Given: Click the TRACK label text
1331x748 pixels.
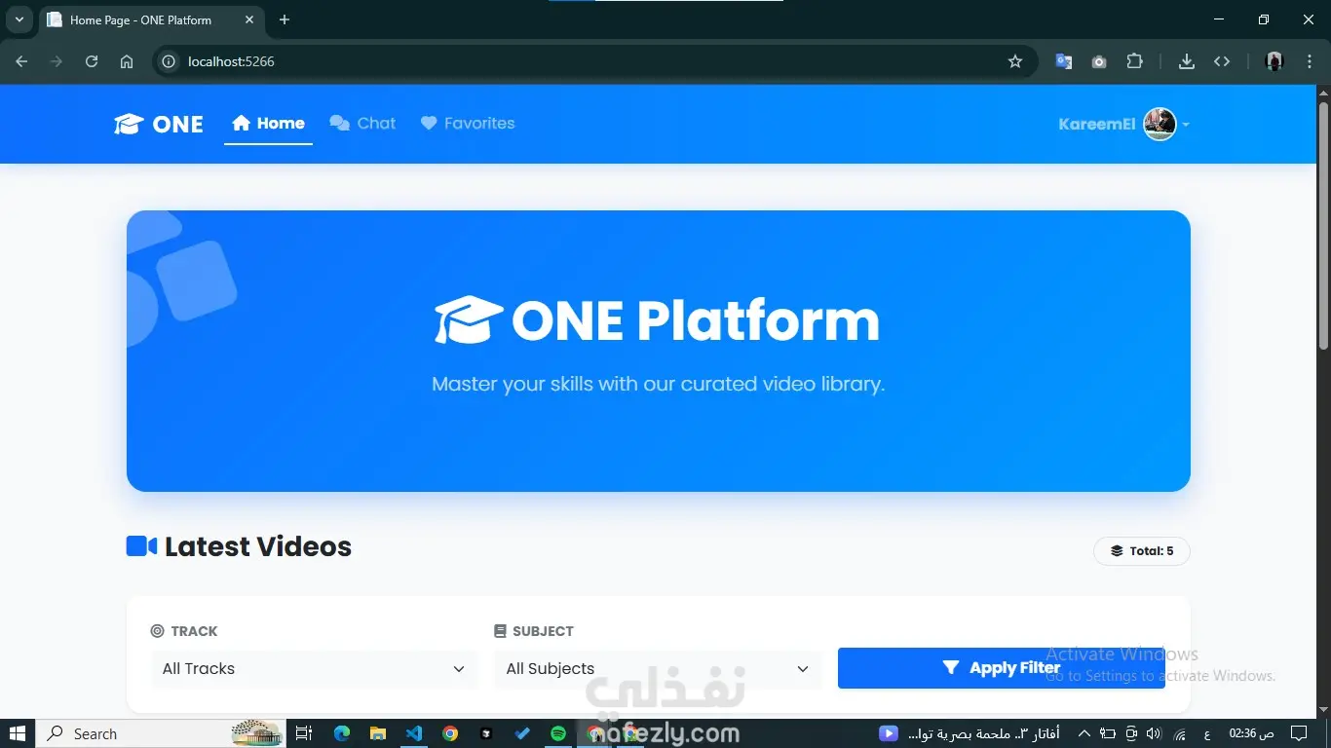Looking at the screenshot, I should point(194,631).
